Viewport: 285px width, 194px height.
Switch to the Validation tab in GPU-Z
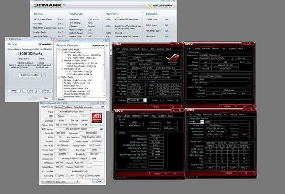67,107
